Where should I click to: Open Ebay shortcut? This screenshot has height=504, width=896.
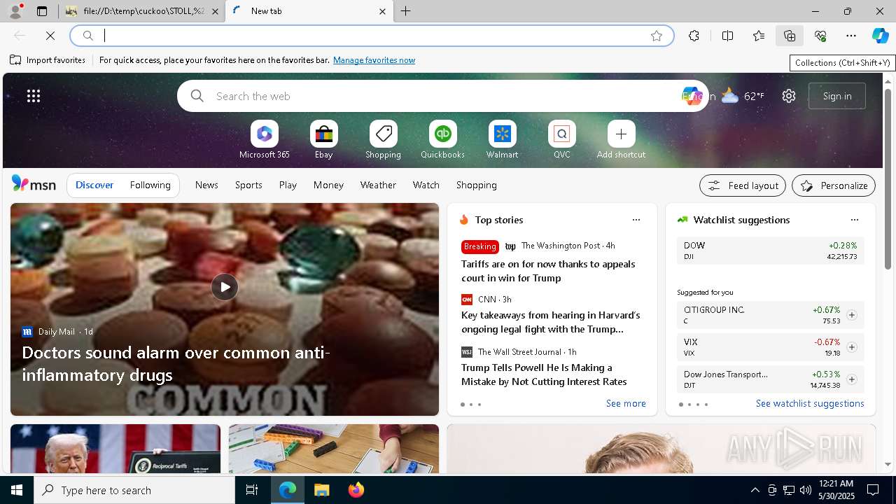click(x=324, y=140)
